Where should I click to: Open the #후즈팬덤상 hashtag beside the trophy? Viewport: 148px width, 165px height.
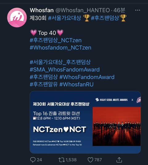[105, 18]
